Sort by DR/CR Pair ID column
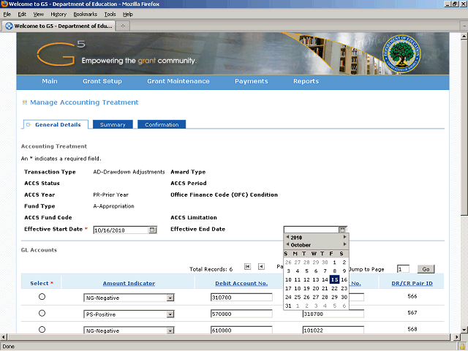 click(412, 283)
